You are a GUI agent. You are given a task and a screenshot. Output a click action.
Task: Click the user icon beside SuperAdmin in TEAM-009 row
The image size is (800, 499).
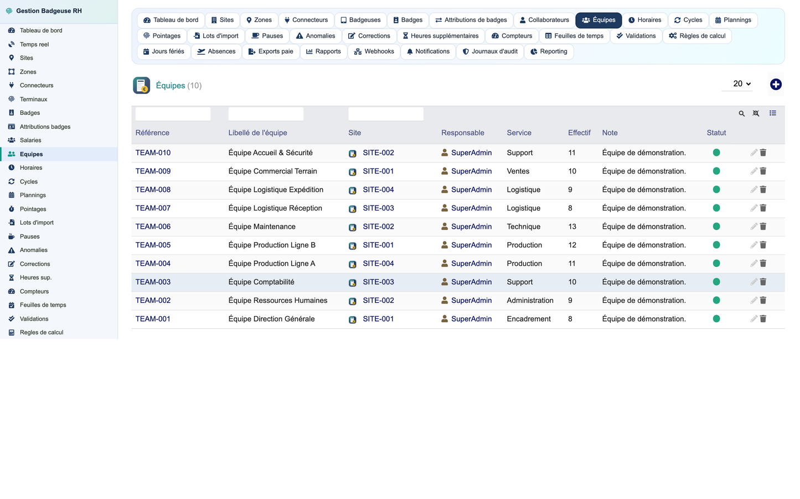tap(445, 171)
